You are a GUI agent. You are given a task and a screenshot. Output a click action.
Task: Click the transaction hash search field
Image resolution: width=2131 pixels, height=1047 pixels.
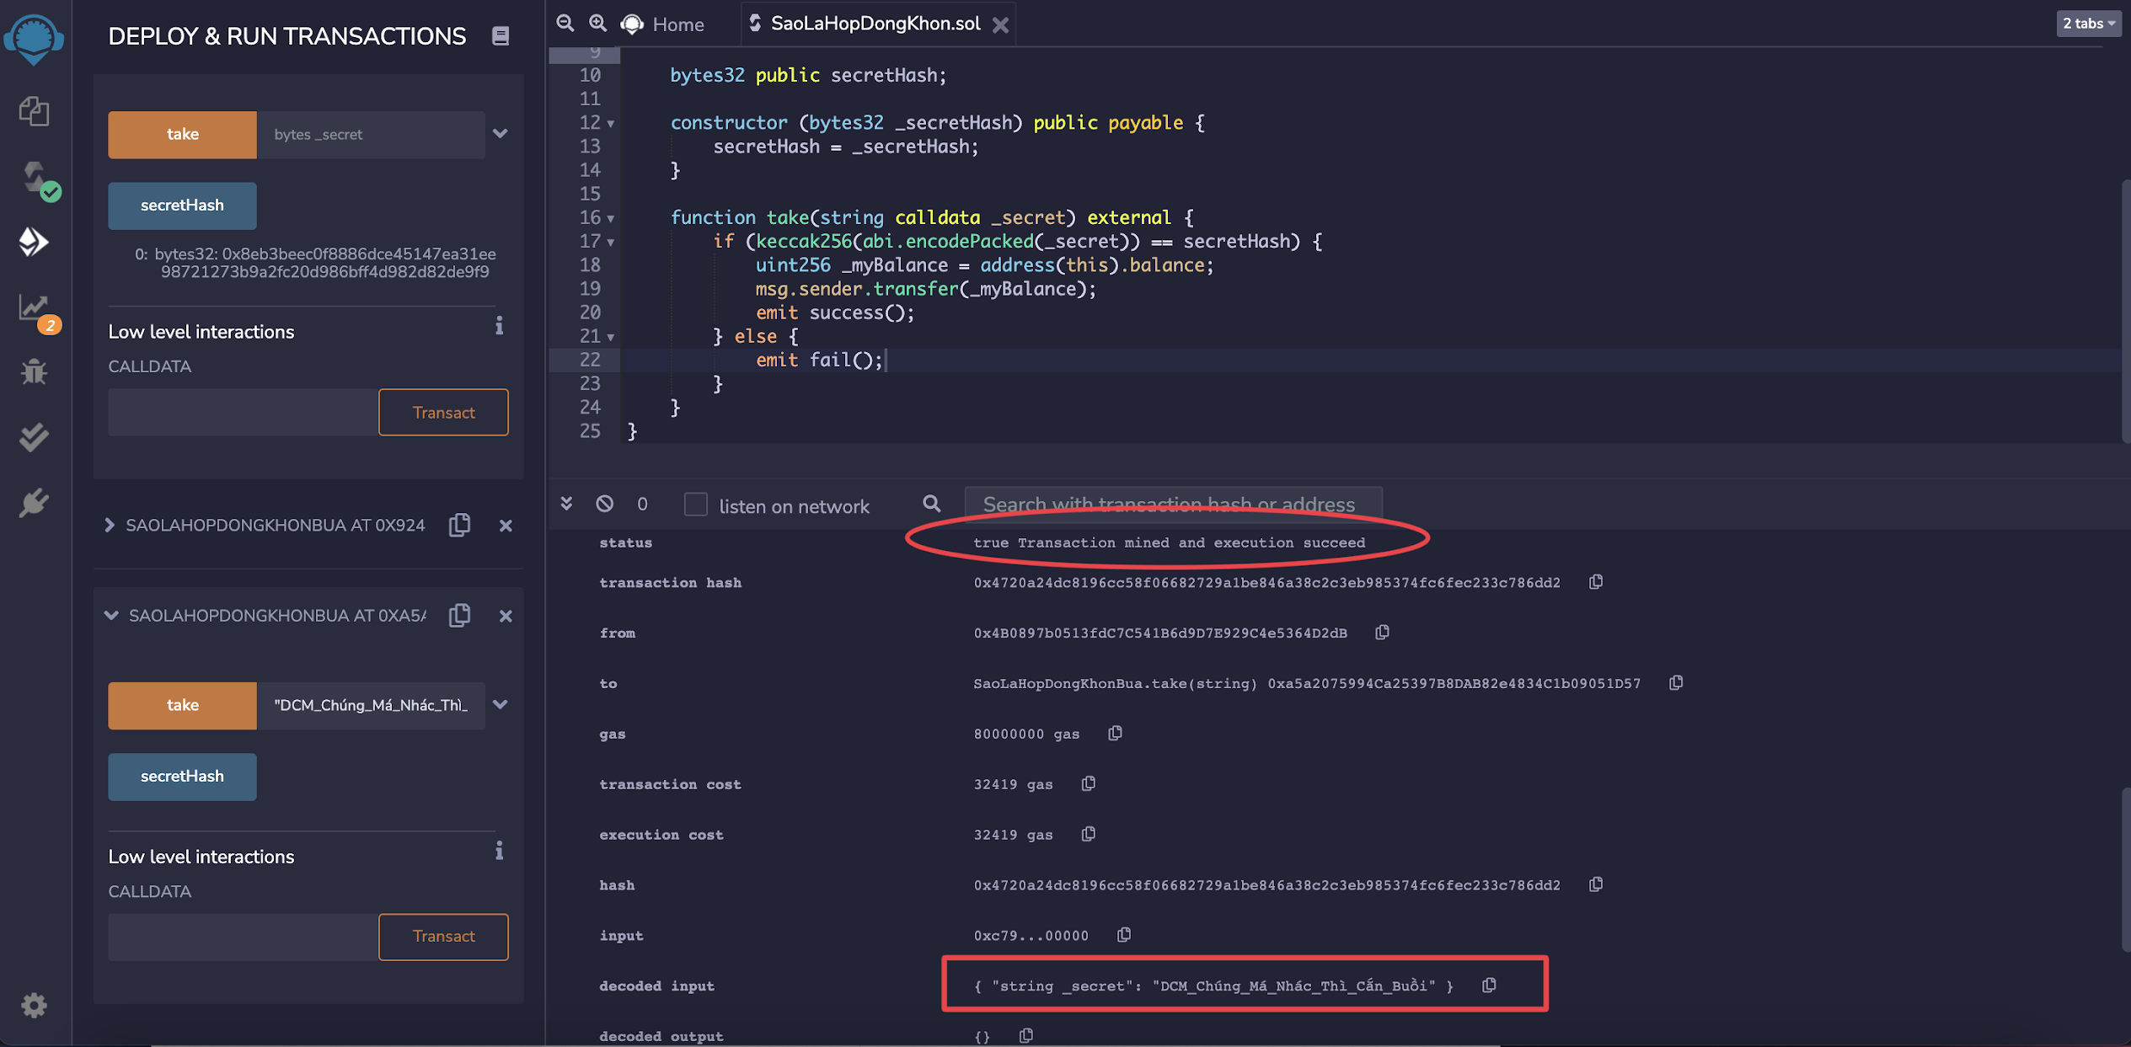(1172, 505)
